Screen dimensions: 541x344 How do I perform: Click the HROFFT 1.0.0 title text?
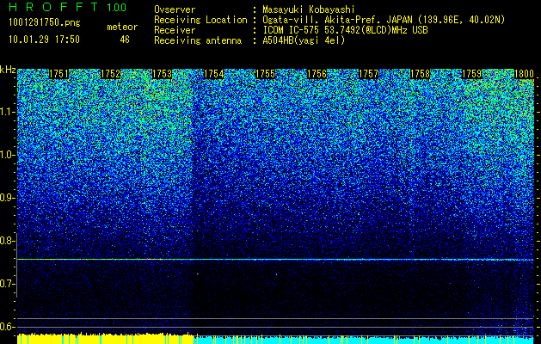pyautogui.click(x=67, y=7)
